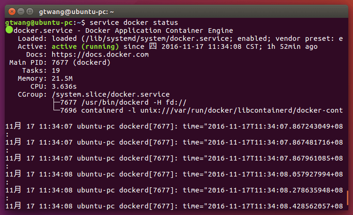The height and width of the screenshot is (215, 353).
Task: Open the https://docs.docker.com link
Action: pos(100,54)
